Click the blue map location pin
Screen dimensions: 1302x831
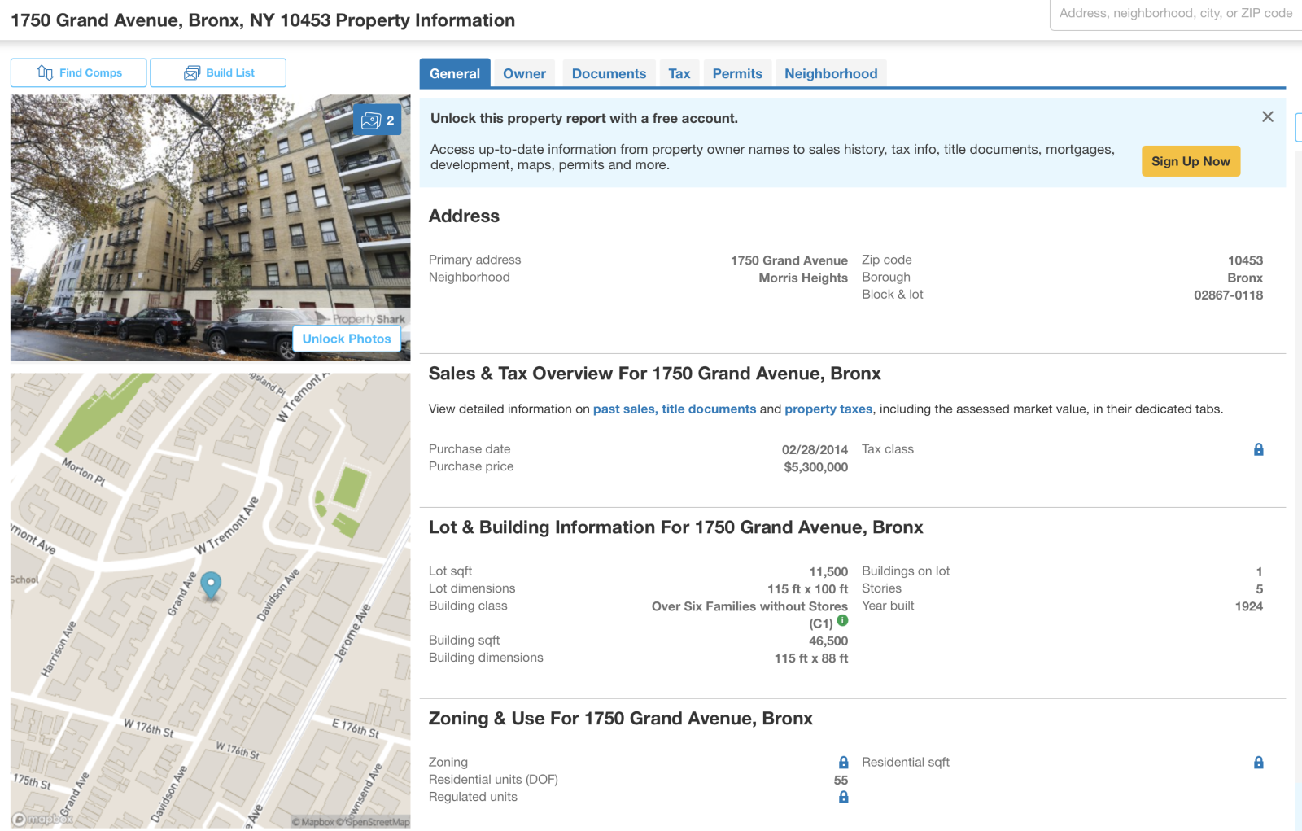[211, 584]
